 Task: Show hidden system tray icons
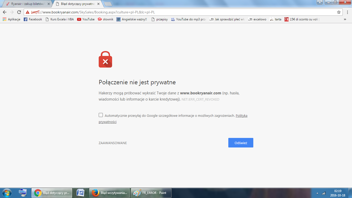317,193
